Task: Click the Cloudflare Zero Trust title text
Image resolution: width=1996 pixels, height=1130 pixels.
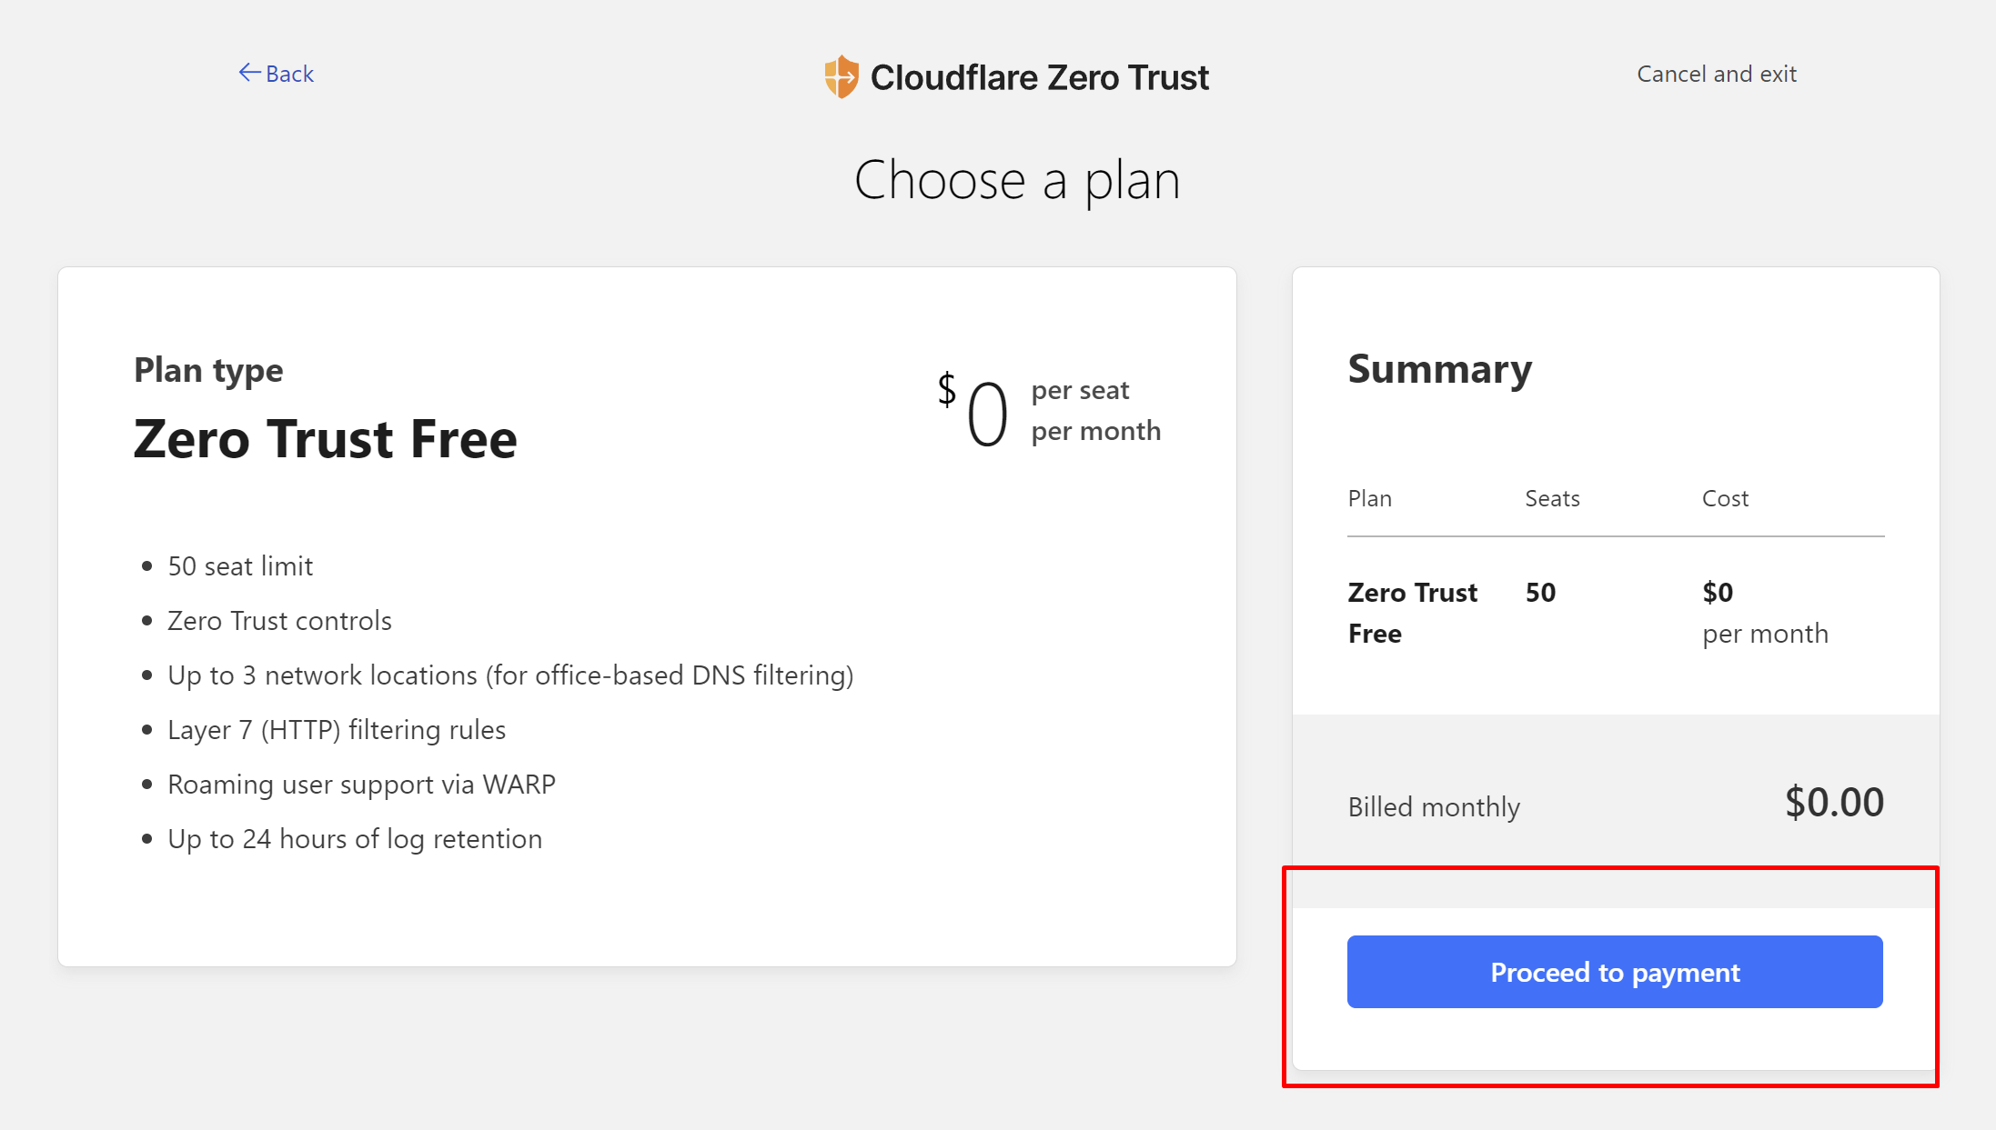Action: (1039, 77)
